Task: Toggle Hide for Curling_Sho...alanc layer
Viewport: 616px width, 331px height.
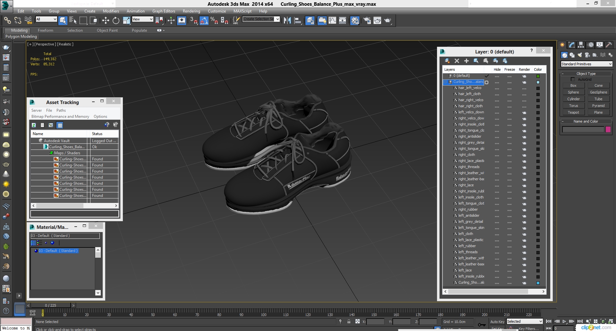Action: point(497,82)
